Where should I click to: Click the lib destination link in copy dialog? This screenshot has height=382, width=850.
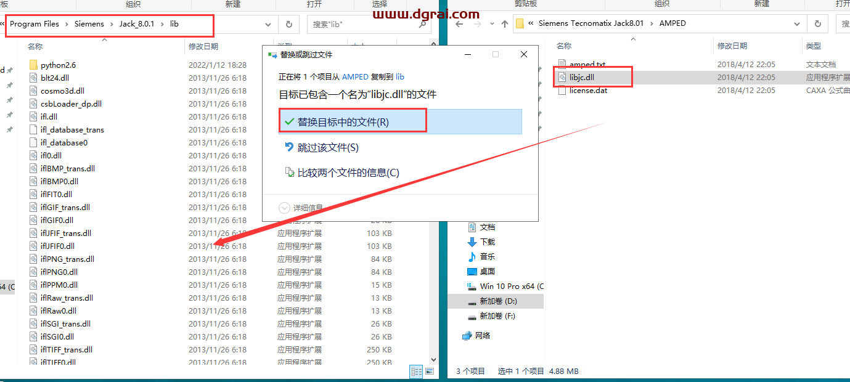click(400, 77)
